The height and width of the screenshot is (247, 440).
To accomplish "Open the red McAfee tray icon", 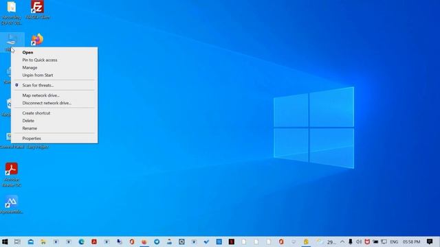I will tap(367, 242).
